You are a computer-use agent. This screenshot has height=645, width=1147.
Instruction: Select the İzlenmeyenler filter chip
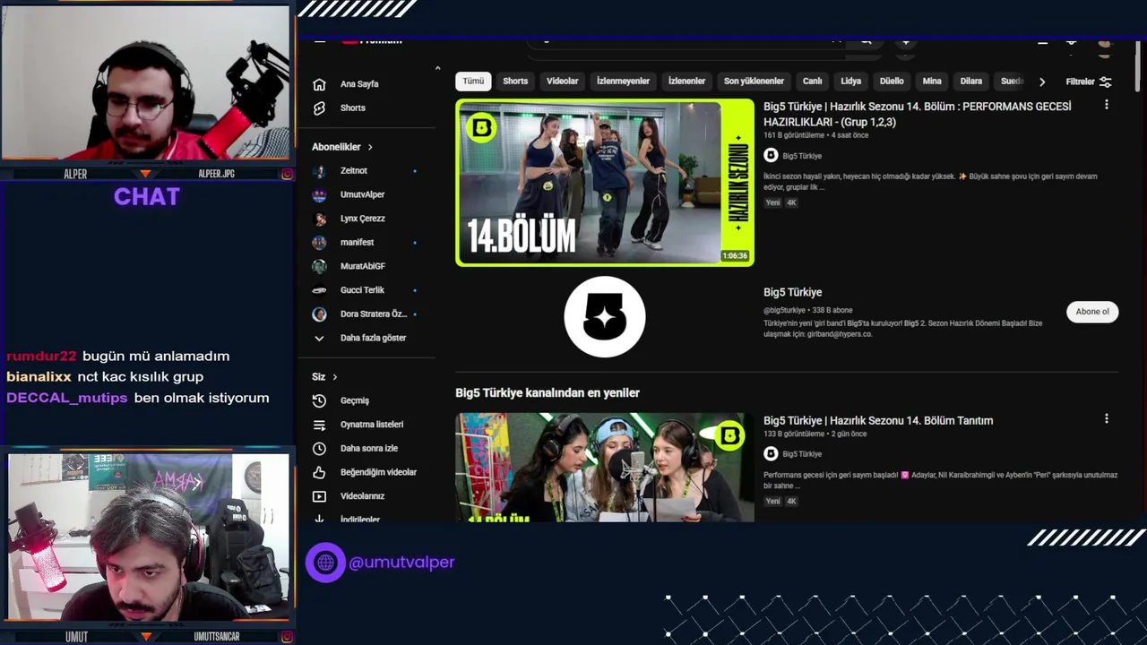click(623, 81)
